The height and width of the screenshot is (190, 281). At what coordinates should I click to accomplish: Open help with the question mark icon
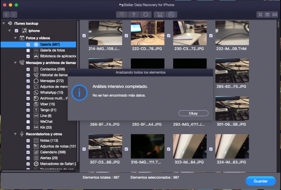(x=134, y=15)
